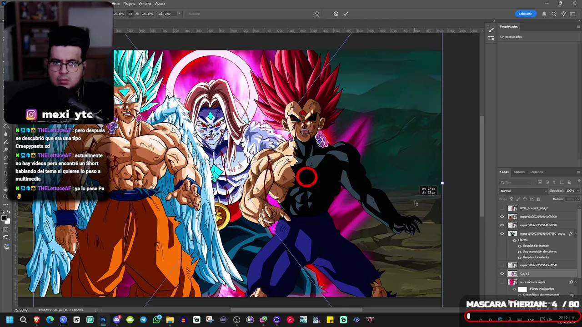Select the Dodge tool
Screen dimensions: 582x327
pos(6,150)
